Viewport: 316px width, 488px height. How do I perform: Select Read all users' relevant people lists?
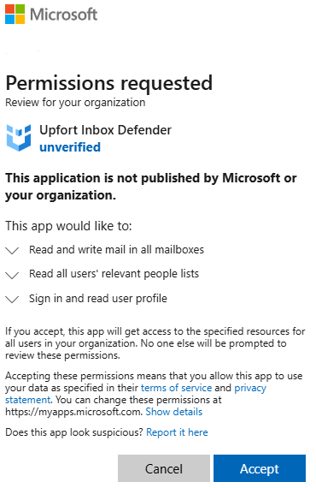tap(114, 274)
